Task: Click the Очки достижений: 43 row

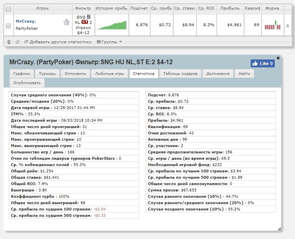Action: (211, 133)
